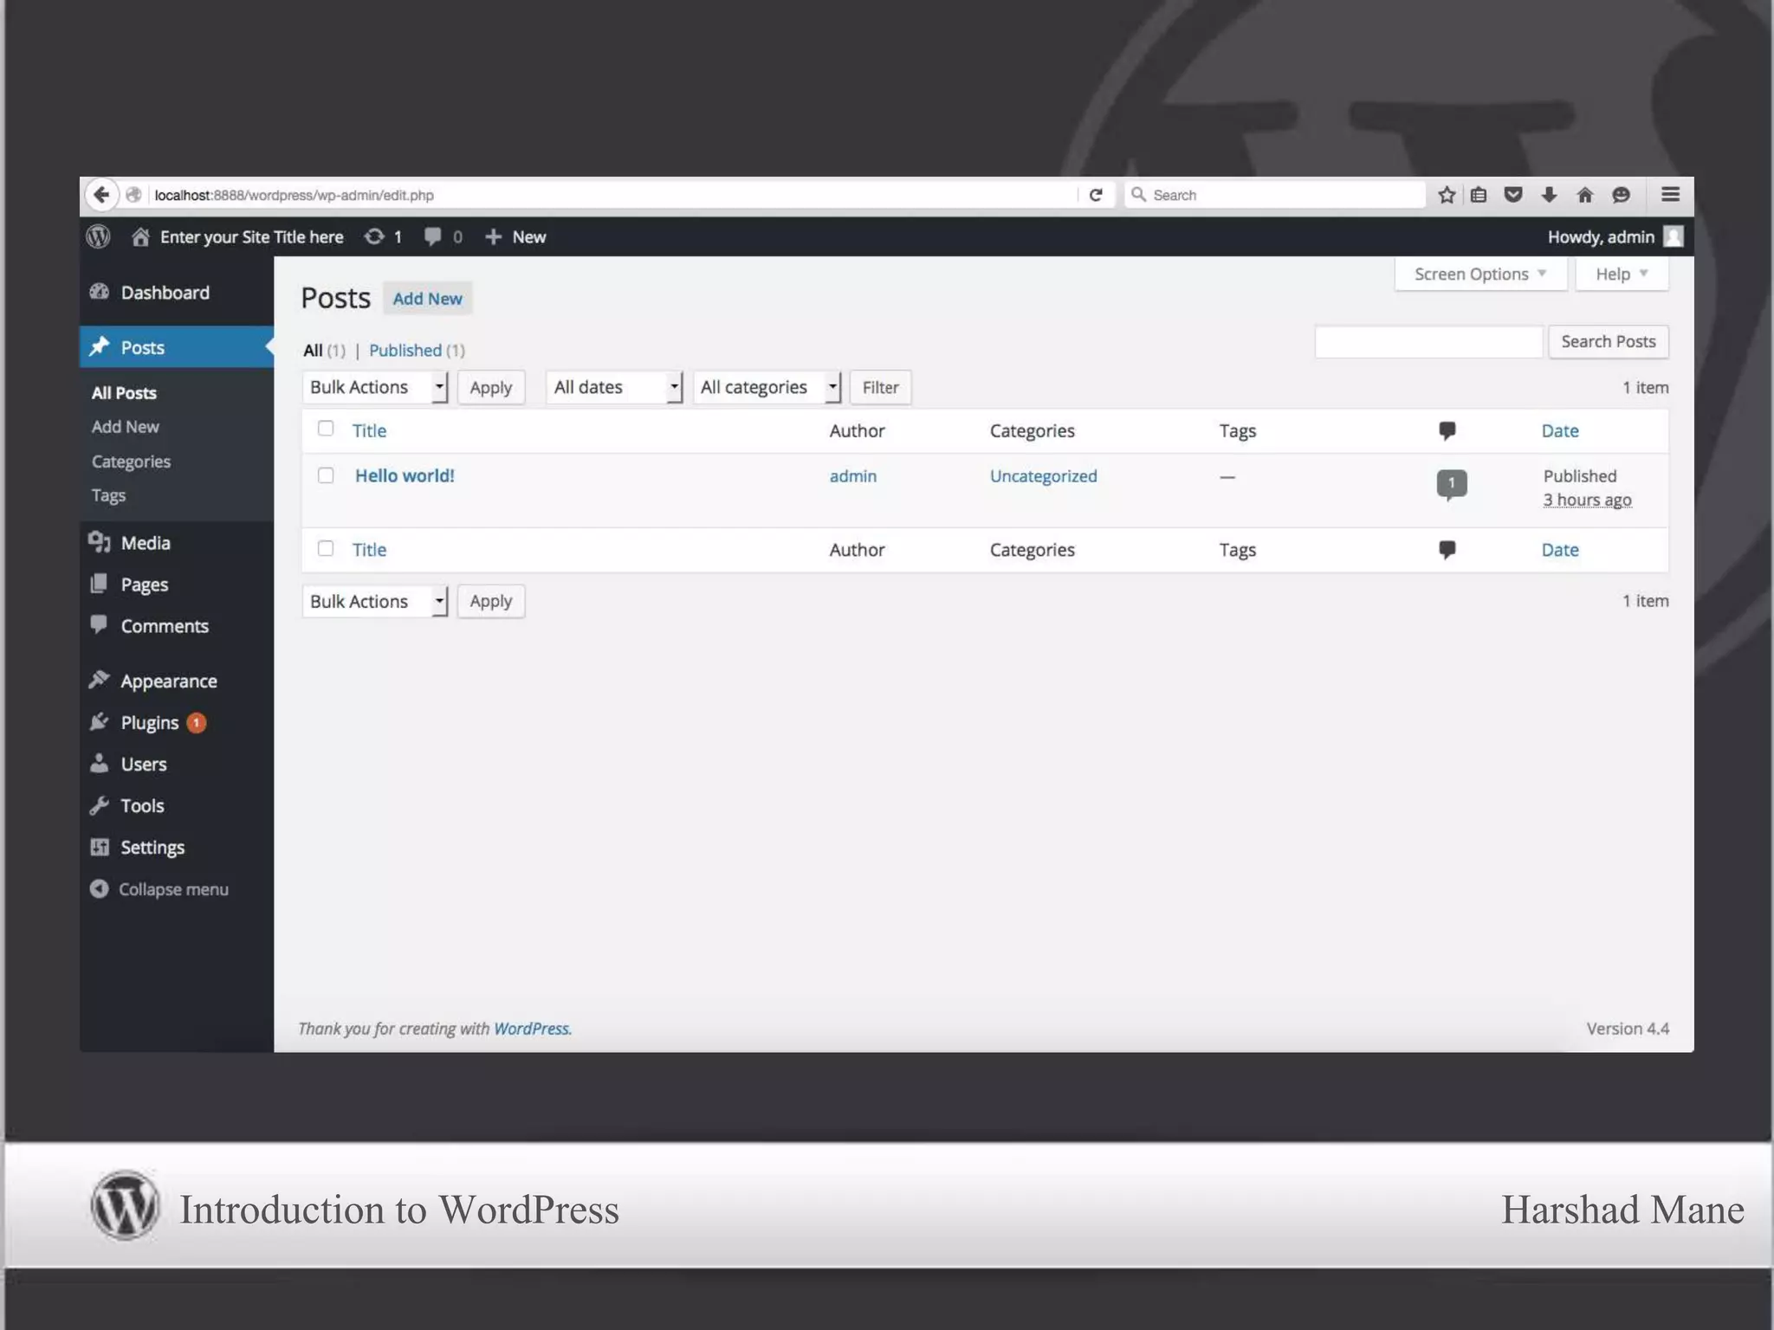Open the All categories dropdown

coord(767,387)
